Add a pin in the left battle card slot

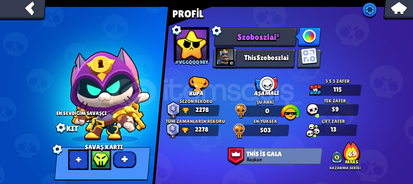(x=78, y=160)
